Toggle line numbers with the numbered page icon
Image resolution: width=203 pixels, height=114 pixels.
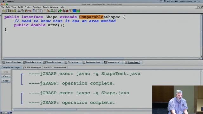[x=41, y=11]
